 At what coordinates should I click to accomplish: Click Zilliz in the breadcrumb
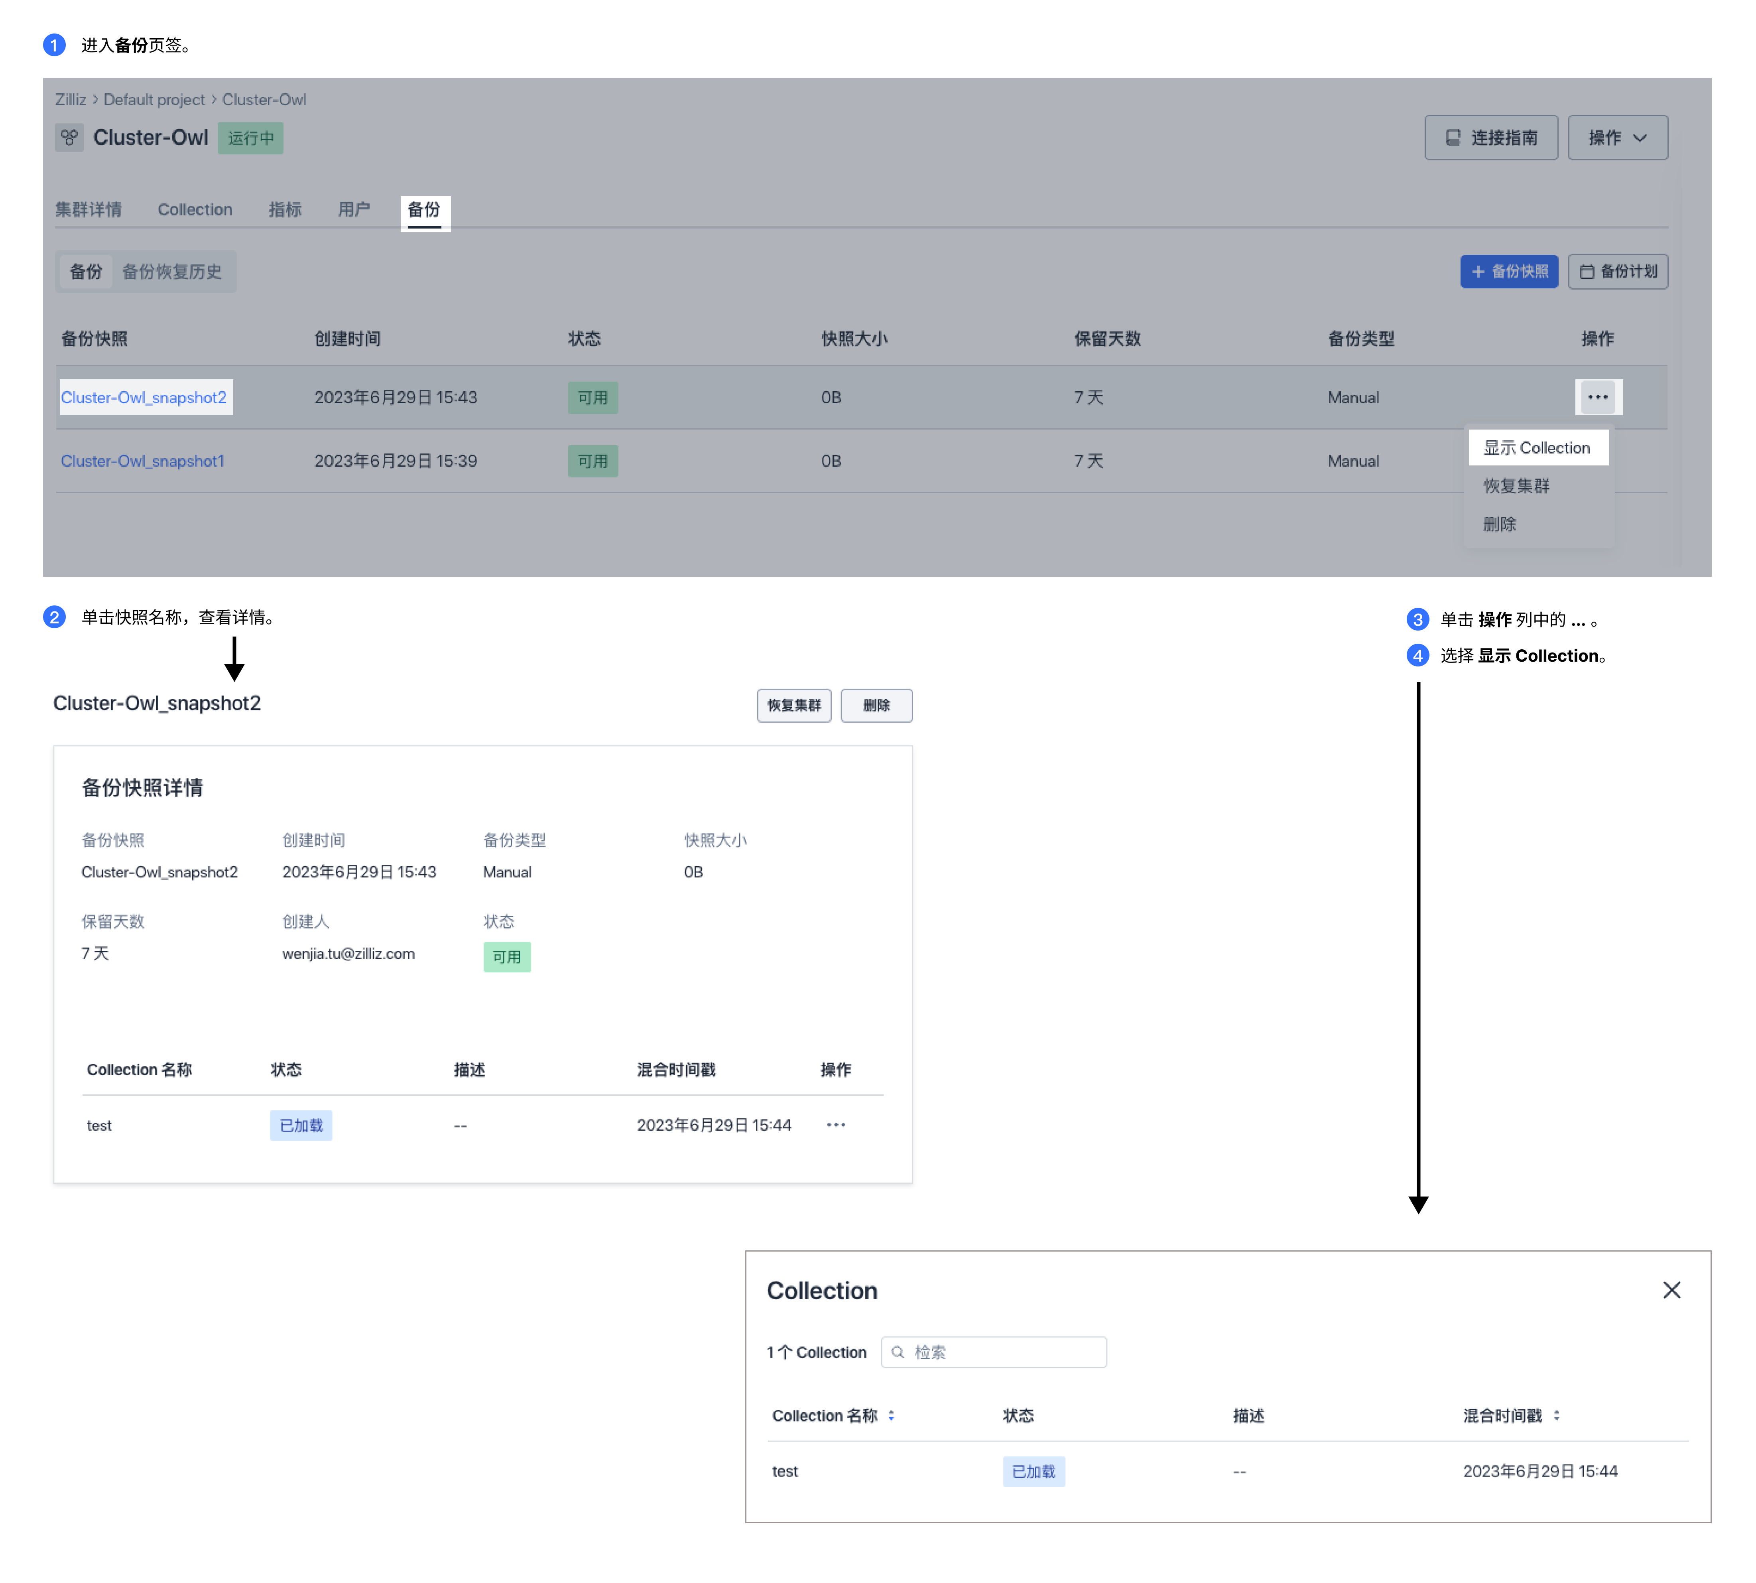point(71,100)
